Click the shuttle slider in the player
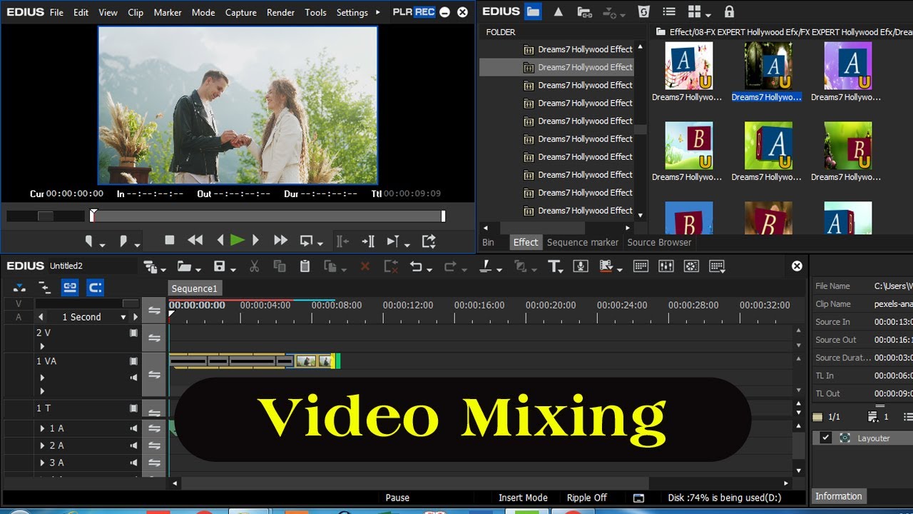Viewport: 913px width, 514px height. 45,216
